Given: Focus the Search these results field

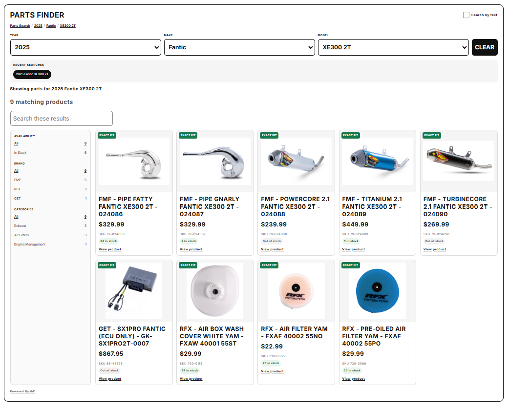Looking at the screenshot, I should point(62,119).
